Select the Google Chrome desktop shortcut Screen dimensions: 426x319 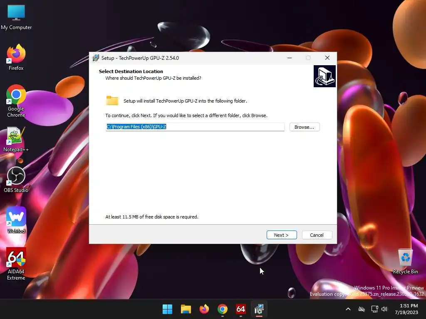click(16, 101)
